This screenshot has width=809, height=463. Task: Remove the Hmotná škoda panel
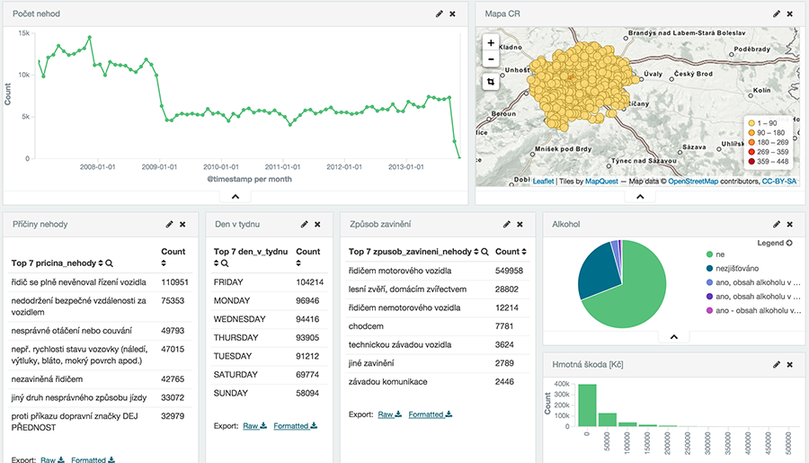pos(790,364)
